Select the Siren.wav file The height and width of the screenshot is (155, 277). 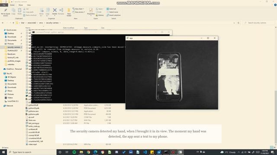(x=32, y=120)
